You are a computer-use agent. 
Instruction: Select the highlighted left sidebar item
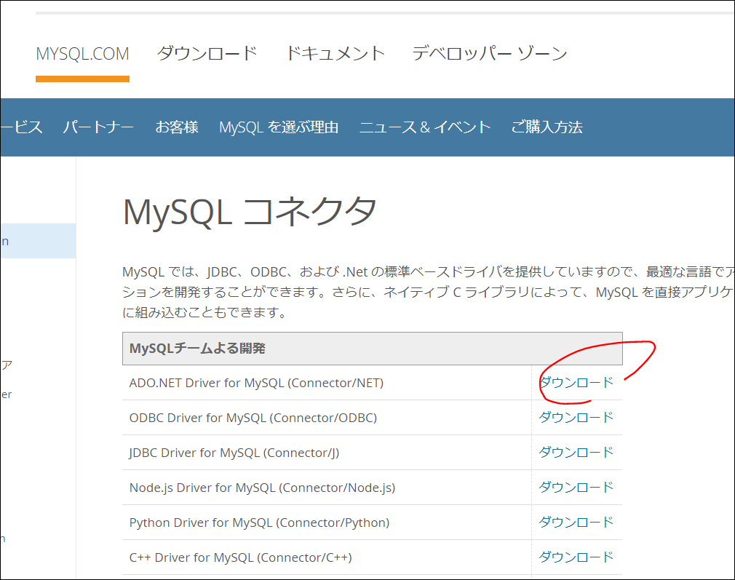tap(38, 241)
